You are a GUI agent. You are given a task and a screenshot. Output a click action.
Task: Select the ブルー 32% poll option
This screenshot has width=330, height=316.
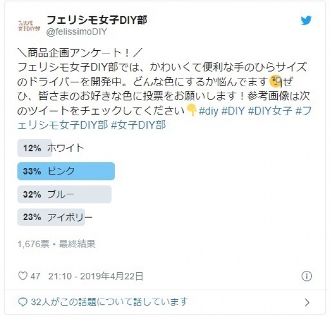(64, 194)
